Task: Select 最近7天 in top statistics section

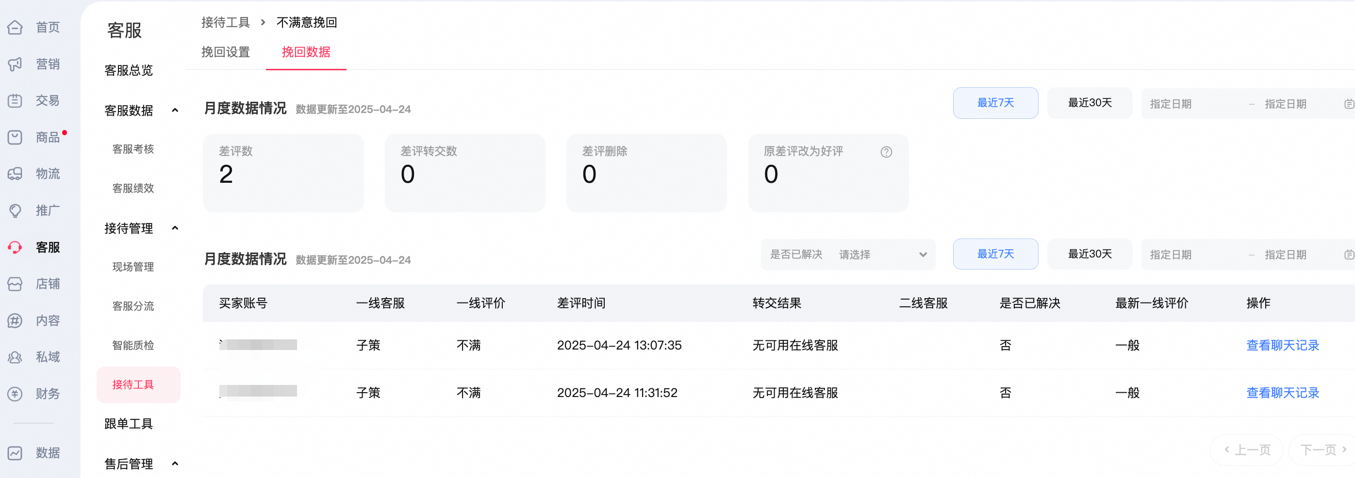Action: 995,103
